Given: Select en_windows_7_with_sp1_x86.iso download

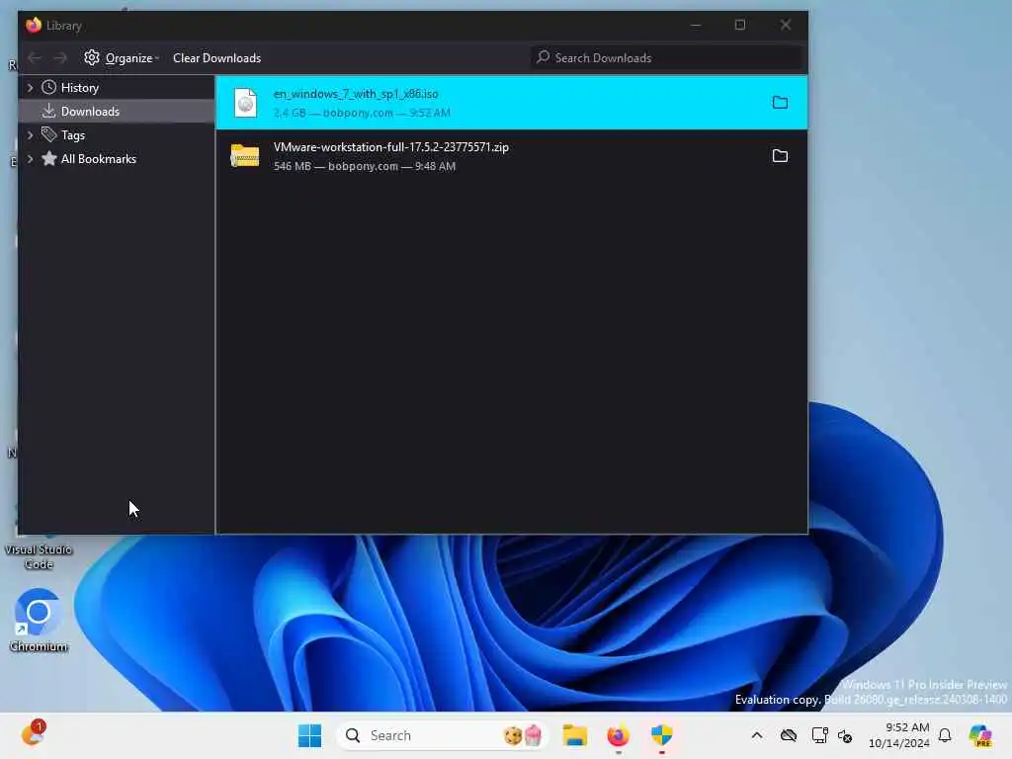Looking at the screenshot, I should coord(511,103).
